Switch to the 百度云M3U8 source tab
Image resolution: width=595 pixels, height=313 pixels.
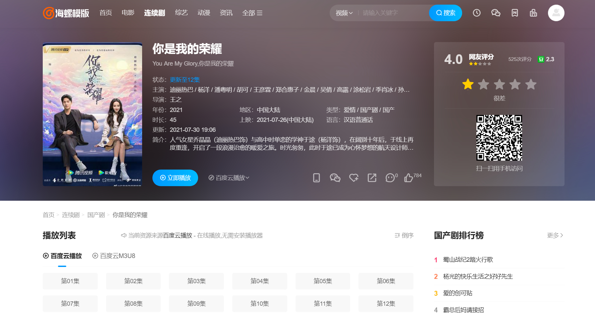[114, 256]
